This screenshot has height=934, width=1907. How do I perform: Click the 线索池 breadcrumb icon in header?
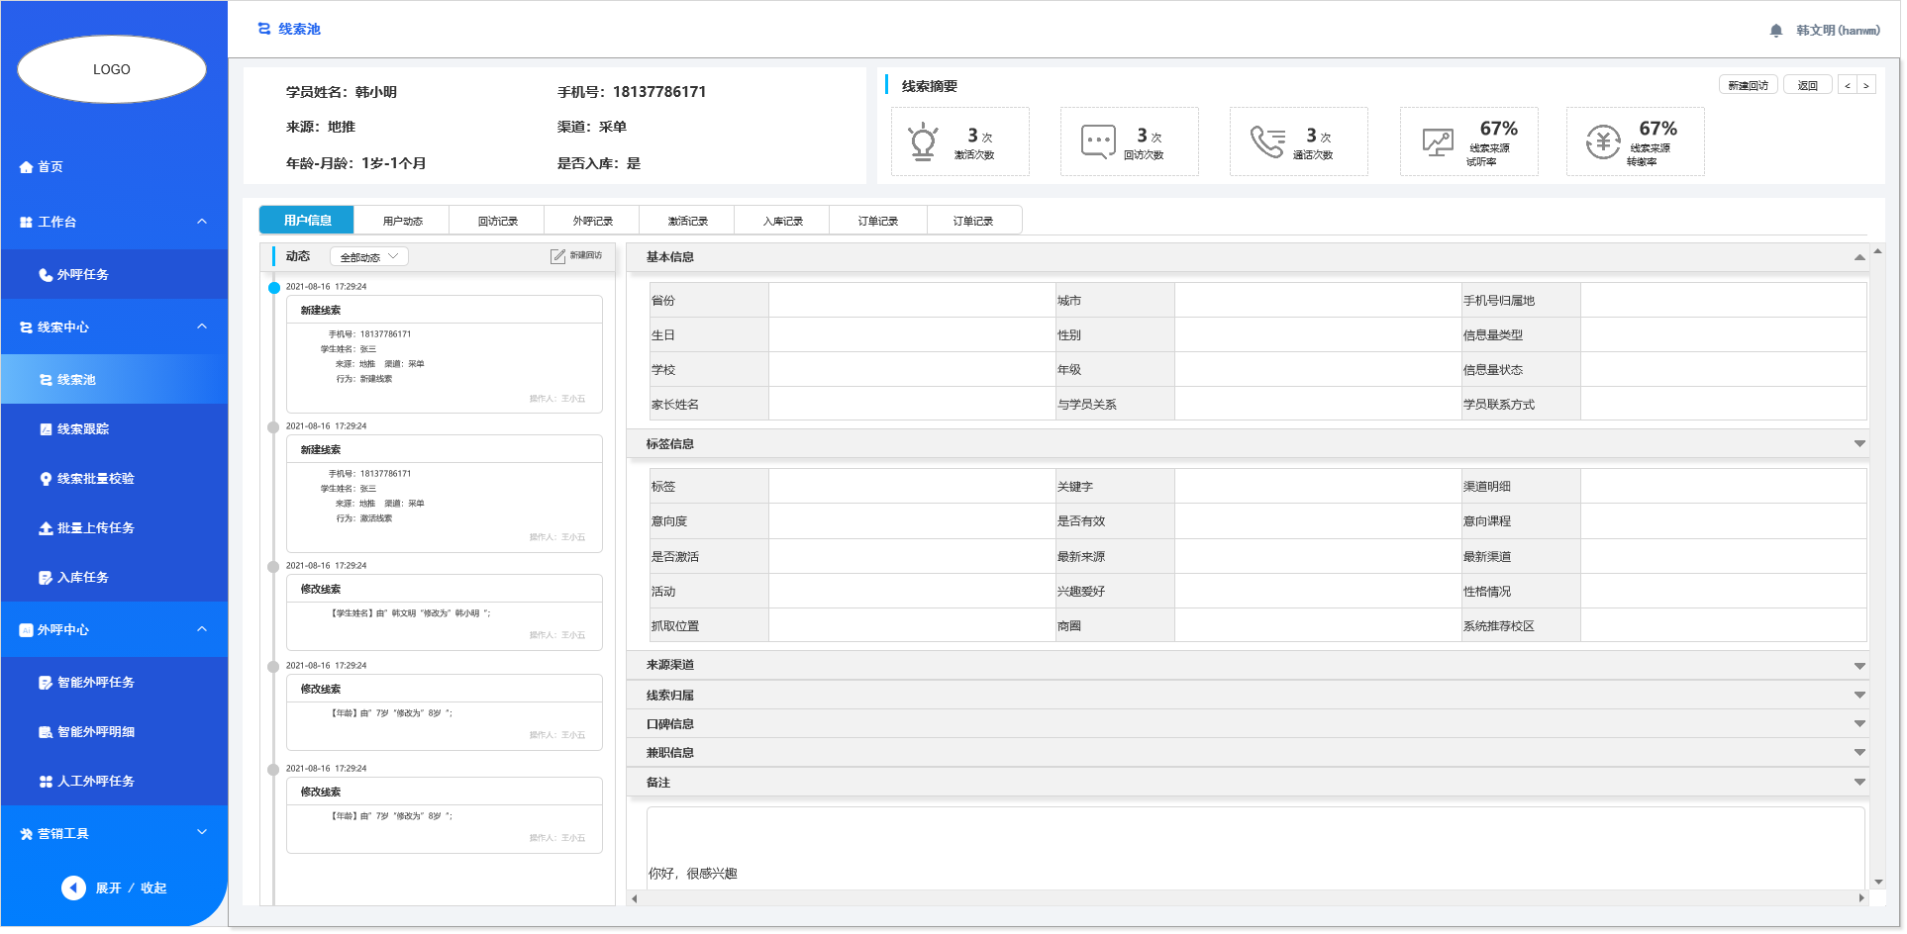(x=264, y=29)
